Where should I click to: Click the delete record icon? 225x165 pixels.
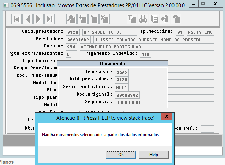[104, 19]
